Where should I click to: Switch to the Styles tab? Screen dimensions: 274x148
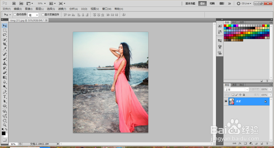pos(234,23)
